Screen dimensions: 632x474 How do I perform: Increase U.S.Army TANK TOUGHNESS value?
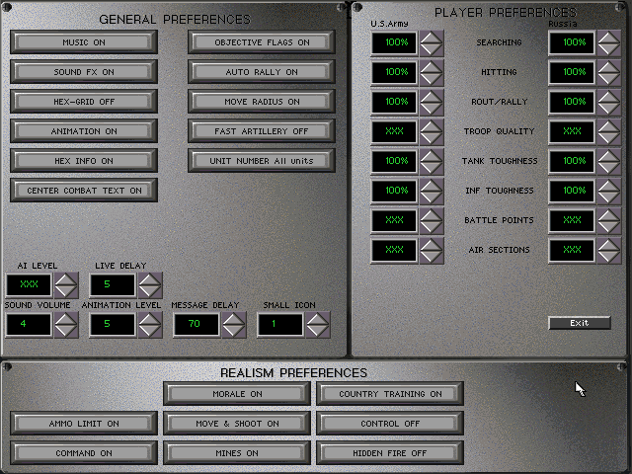432,155
